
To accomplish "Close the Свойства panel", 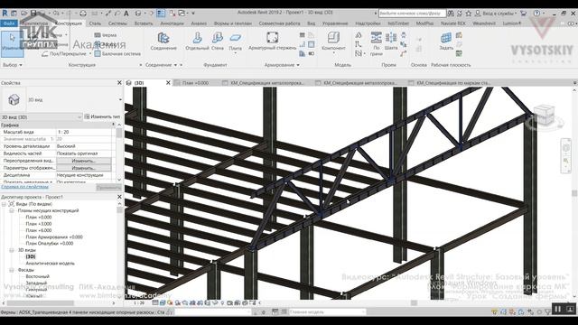I will click(119, 83).
